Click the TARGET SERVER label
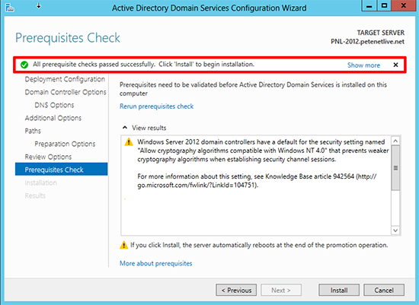Image resolution: width=419 pixels, height=305 pixels. pos(380,33)
